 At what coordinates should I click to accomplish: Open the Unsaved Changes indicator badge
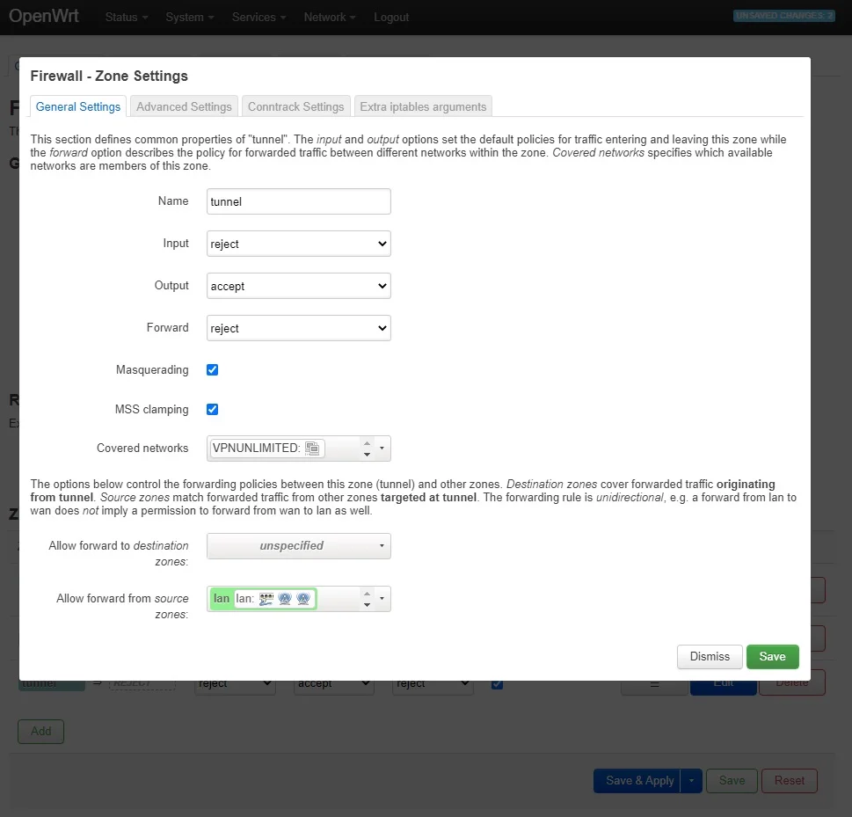click(784, 16)
